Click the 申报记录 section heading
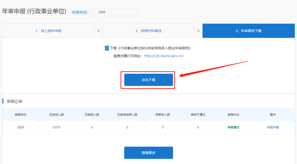297x164 pixels. [15, 102]
